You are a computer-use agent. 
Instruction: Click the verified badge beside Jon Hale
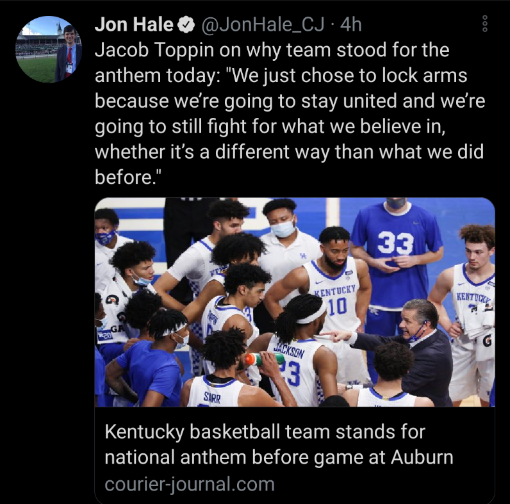click(x=186, y=25)
